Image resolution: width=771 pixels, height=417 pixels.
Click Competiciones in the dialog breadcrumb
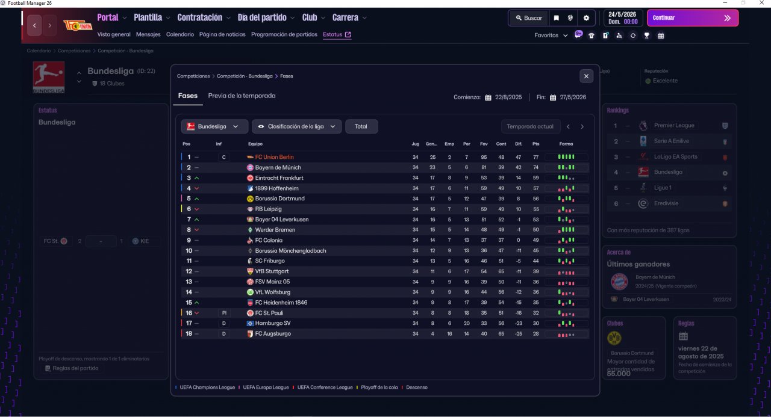point(193,76)
